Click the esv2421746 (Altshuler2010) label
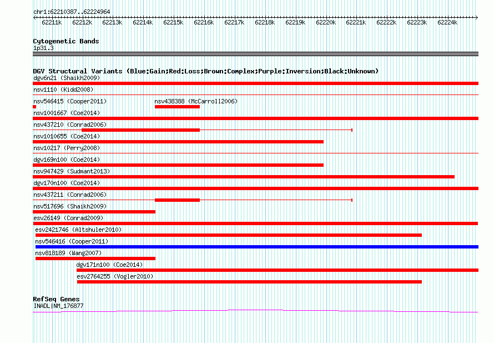Image resolution: width=494 pixels, height=343 pixels. coord(78,230)
